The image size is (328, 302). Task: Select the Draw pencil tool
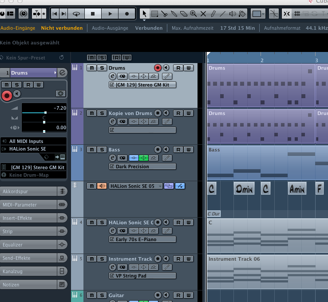[213, 14]
